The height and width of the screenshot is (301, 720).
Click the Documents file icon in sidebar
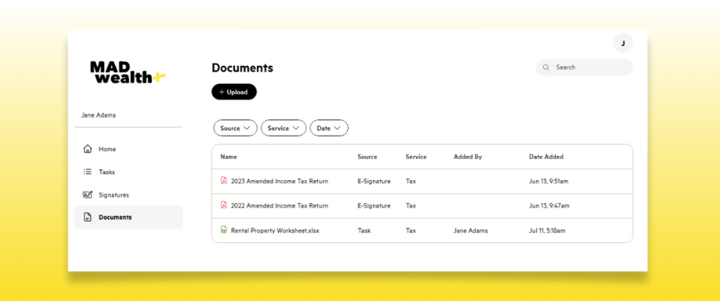point(87,217)
